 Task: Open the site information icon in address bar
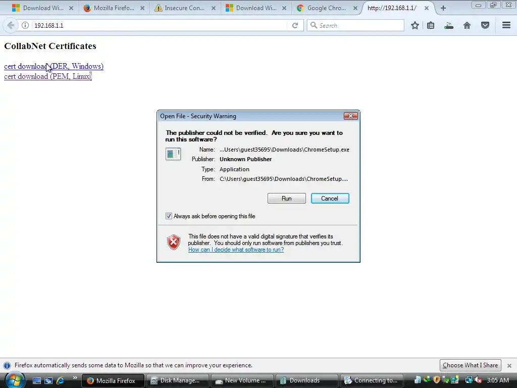pyautogui.click(x=25, y=25)
